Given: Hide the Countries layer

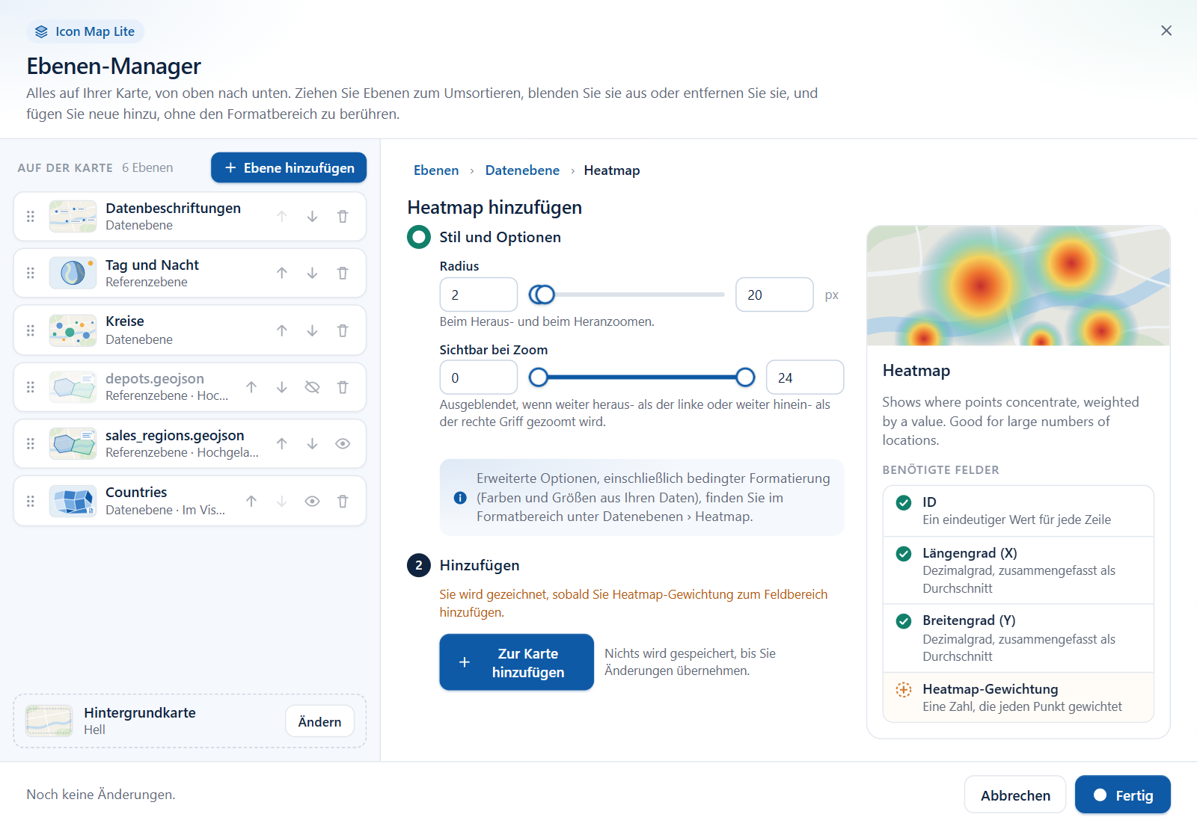Looking at the screenshot, I should point(312,502).
